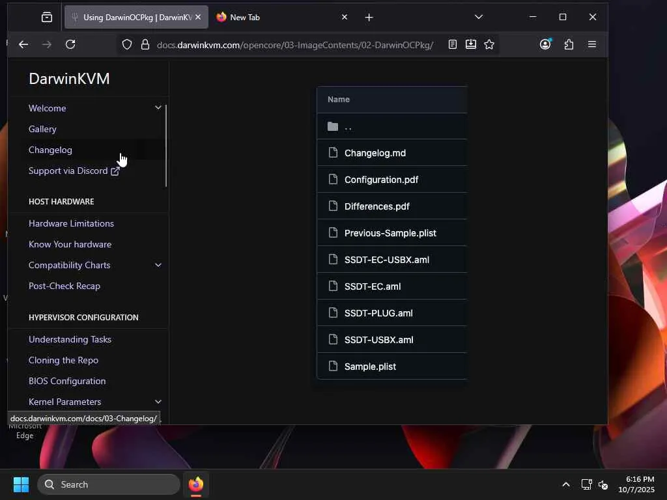List all tabs dropdown arrow

[479, 17]
